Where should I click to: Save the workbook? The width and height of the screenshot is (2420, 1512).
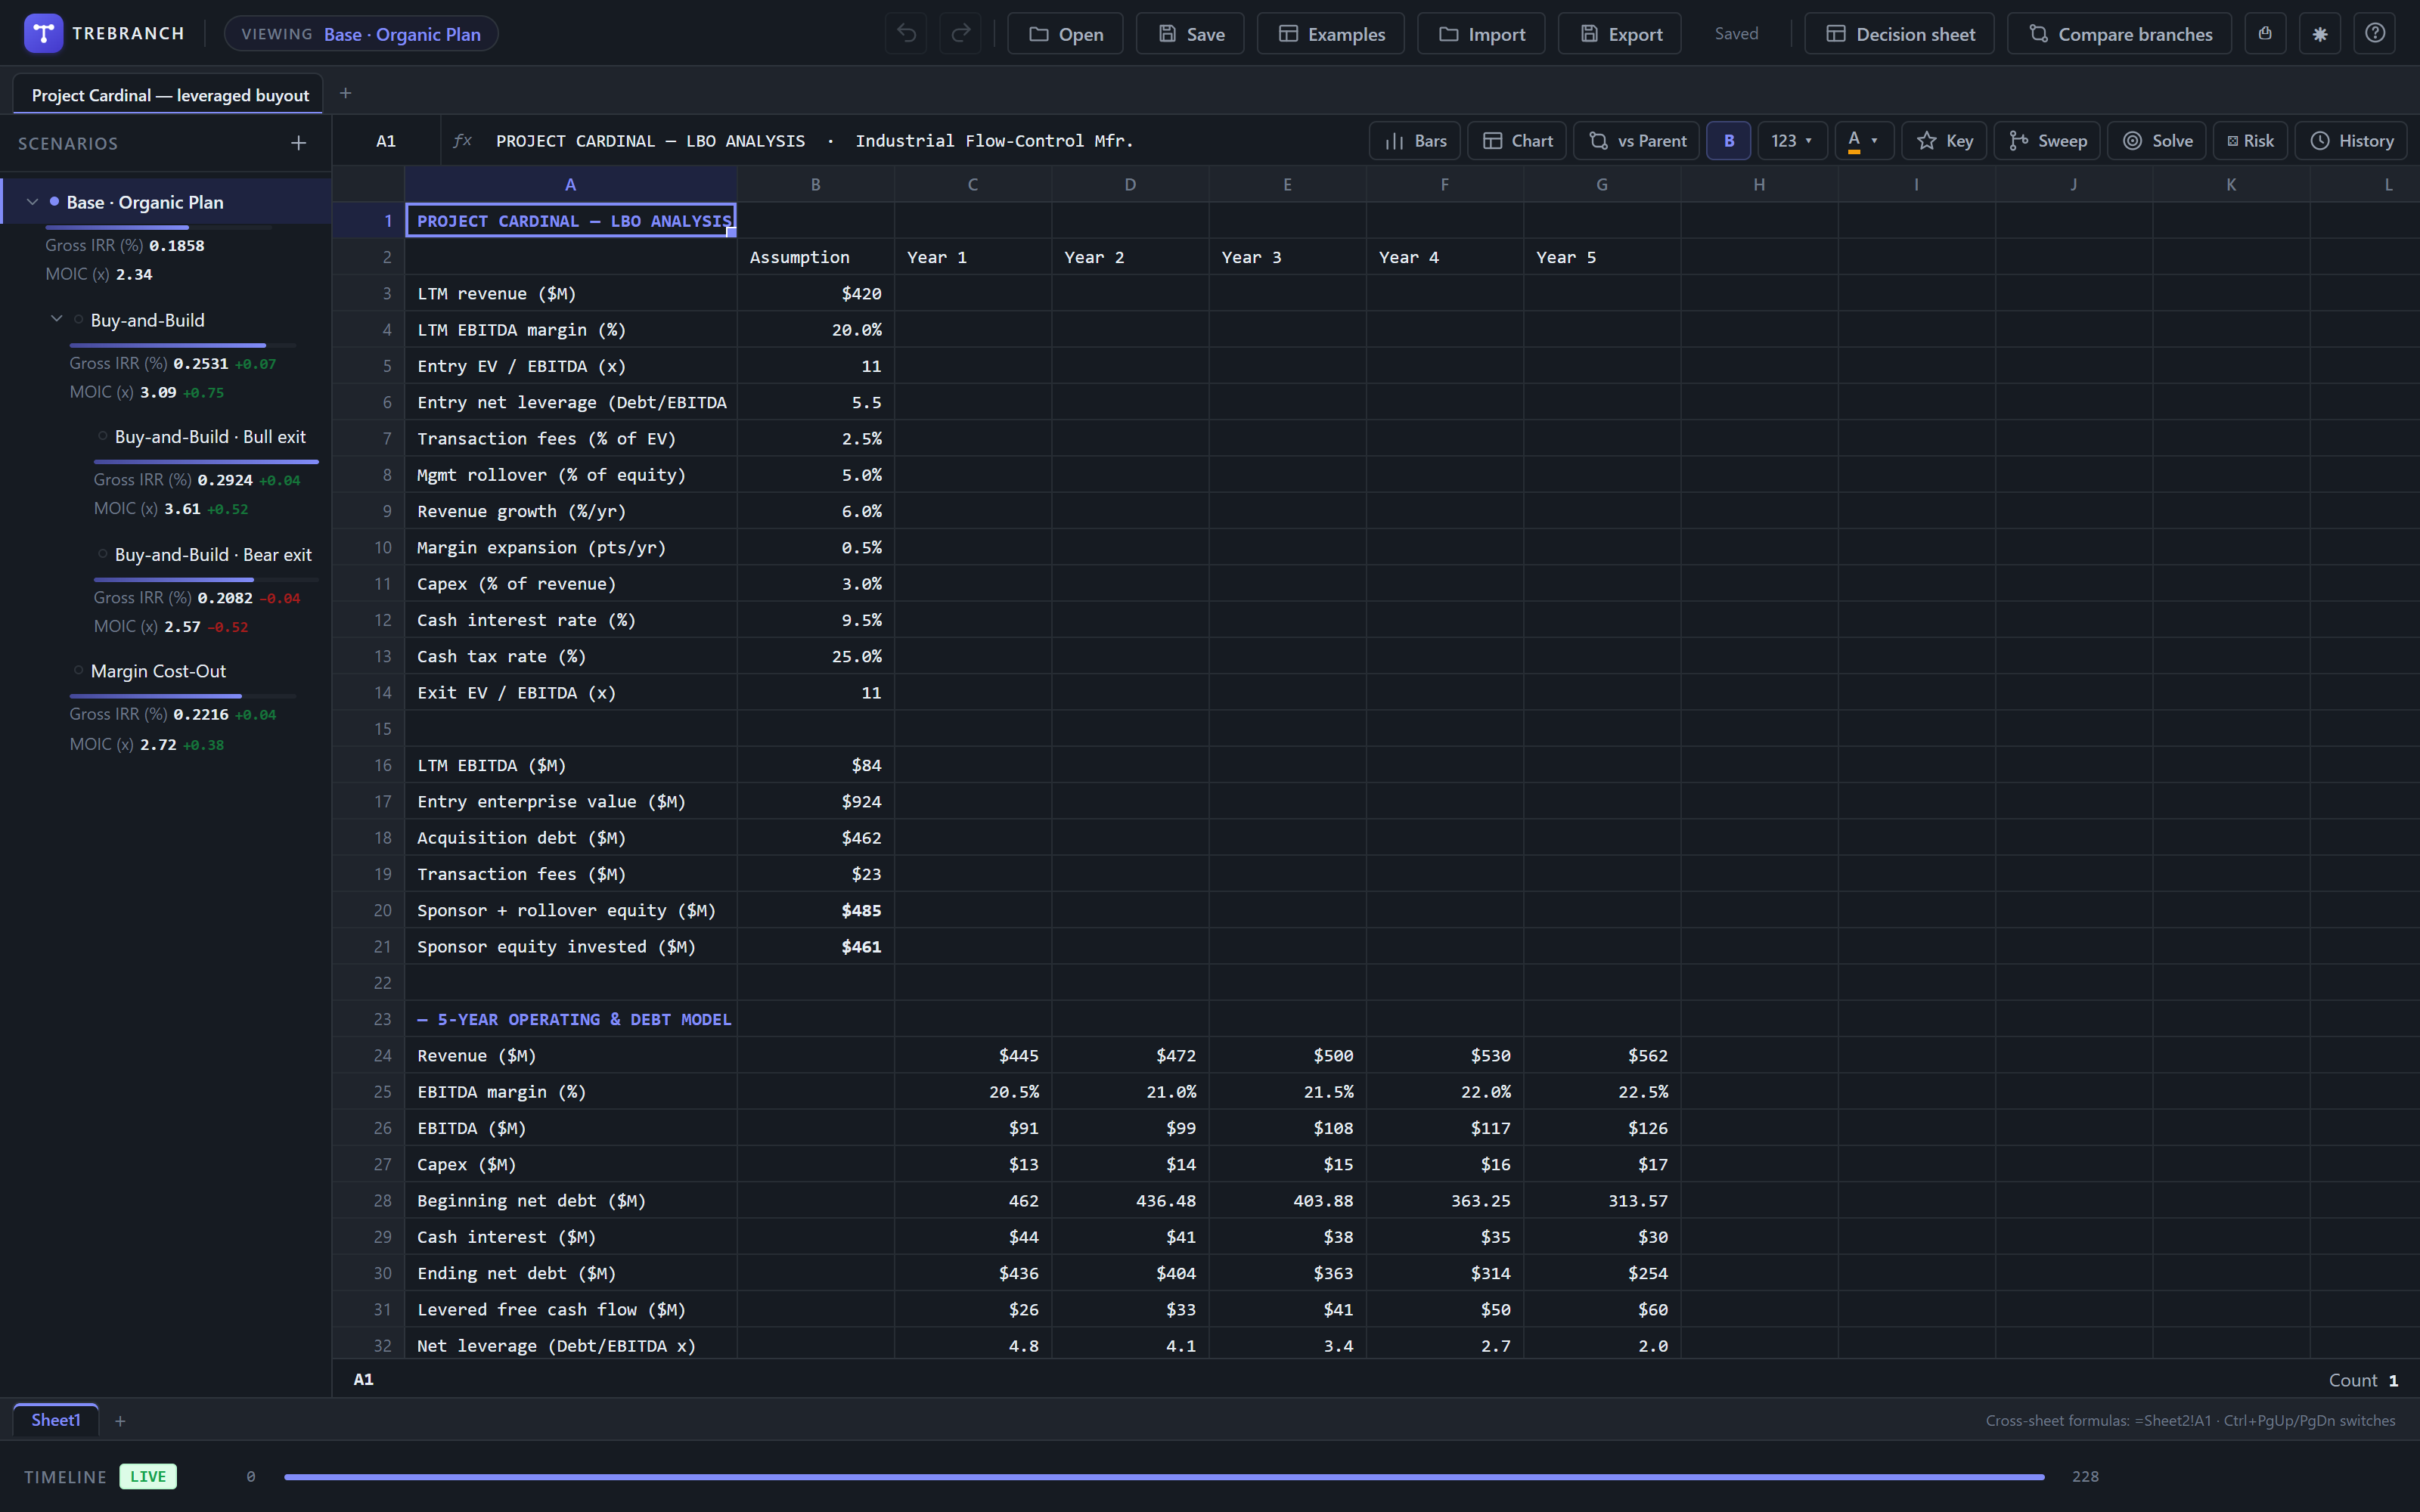[1190, 33]
